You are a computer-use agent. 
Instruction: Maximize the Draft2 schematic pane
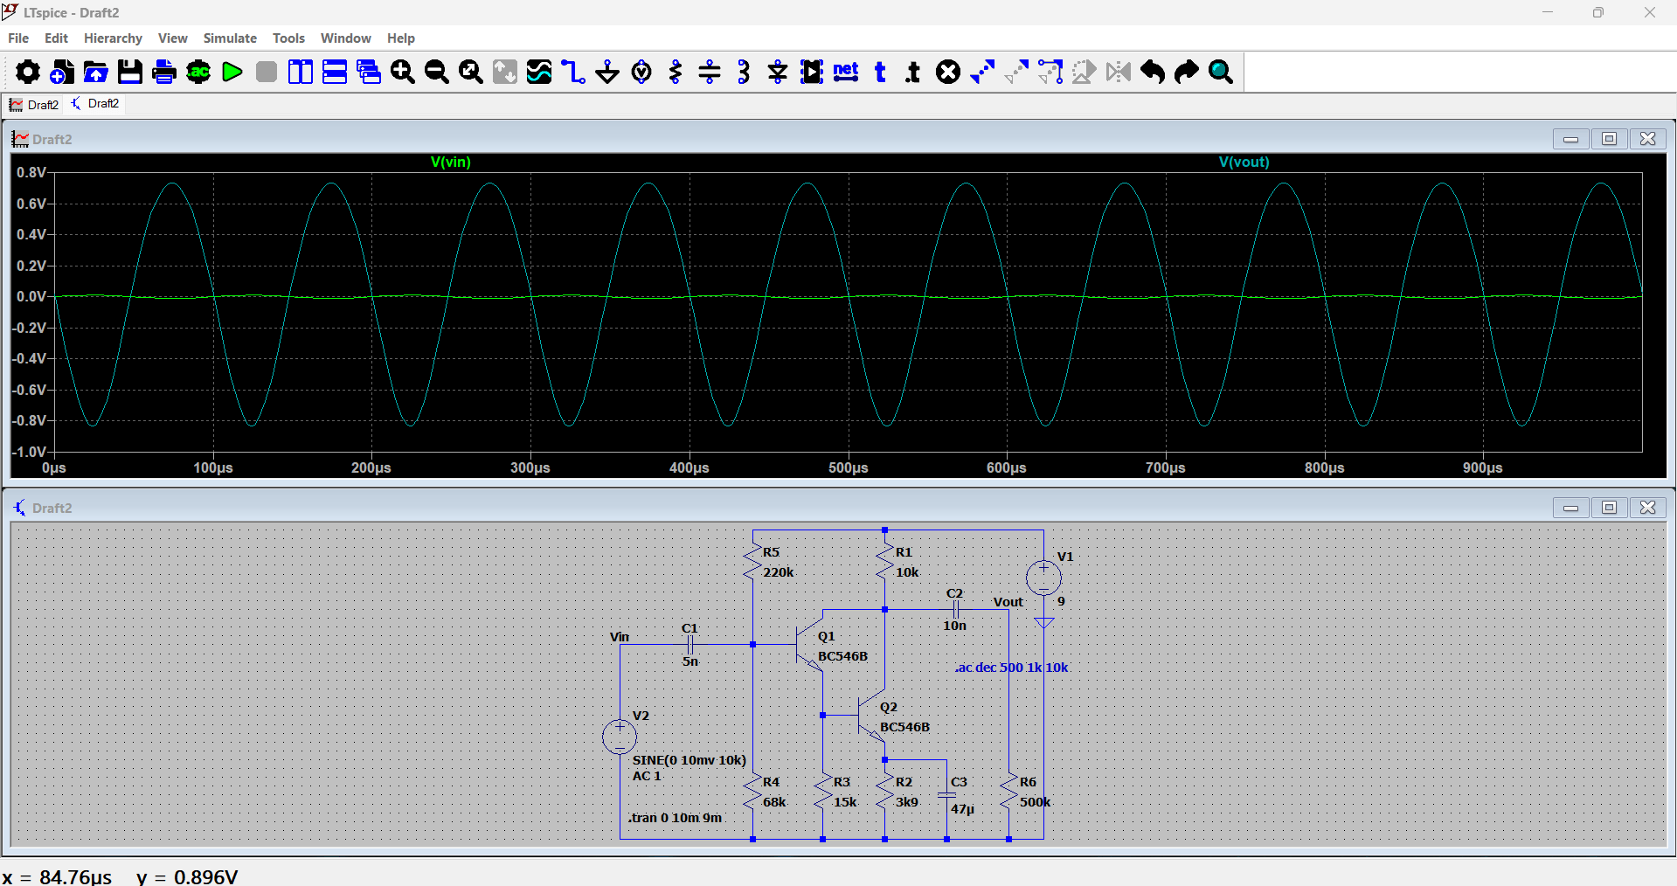(1609, 508)
